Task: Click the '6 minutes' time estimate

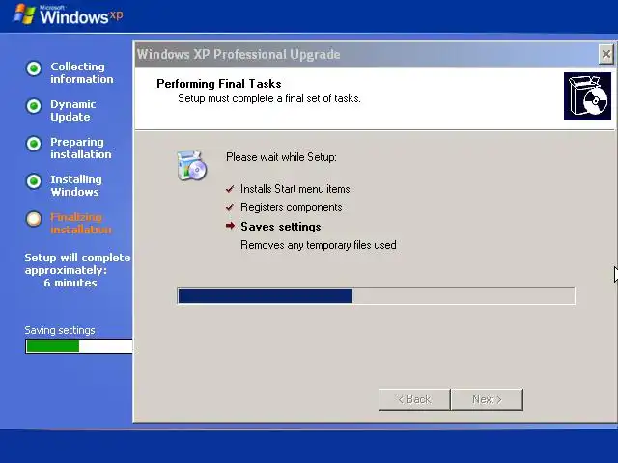Action: point(70,283)
